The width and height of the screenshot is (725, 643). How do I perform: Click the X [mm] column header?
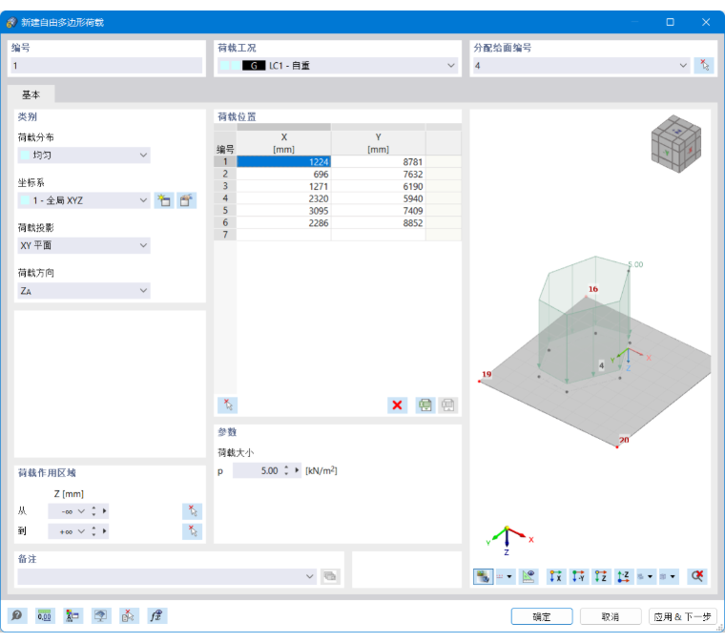click(x=284, y=143)
